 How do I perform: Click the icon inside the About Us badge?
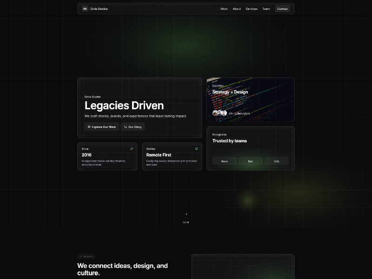[81, 256]
